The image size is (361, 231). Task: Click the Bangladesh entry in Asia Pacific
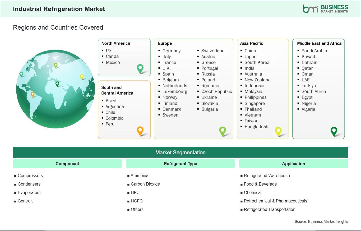(256, 127)
